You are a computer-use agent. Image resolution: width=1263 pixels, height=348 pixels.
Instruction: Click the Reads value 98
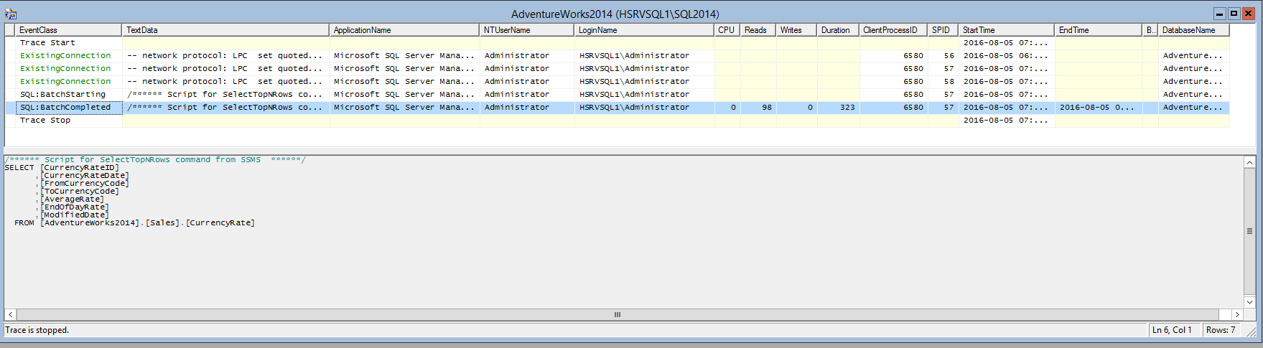[x=767, y=108]
